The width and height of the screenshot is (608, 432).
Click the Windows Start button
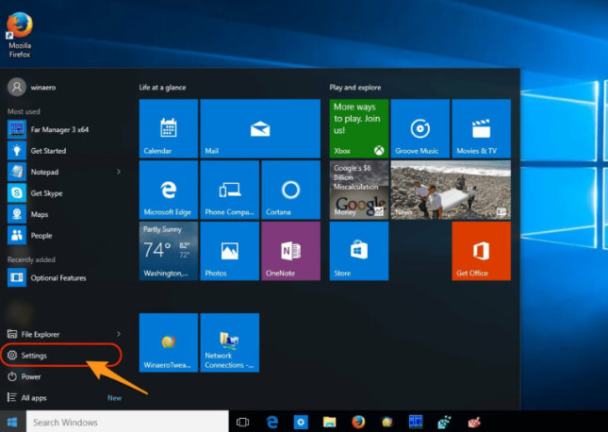(12, 422)
